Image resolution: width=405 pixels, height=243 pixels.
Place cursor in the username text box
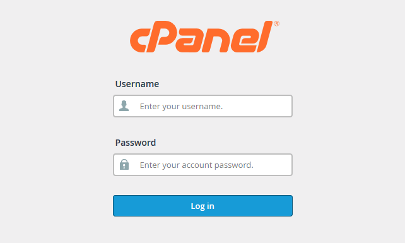(x=202, y=106)
